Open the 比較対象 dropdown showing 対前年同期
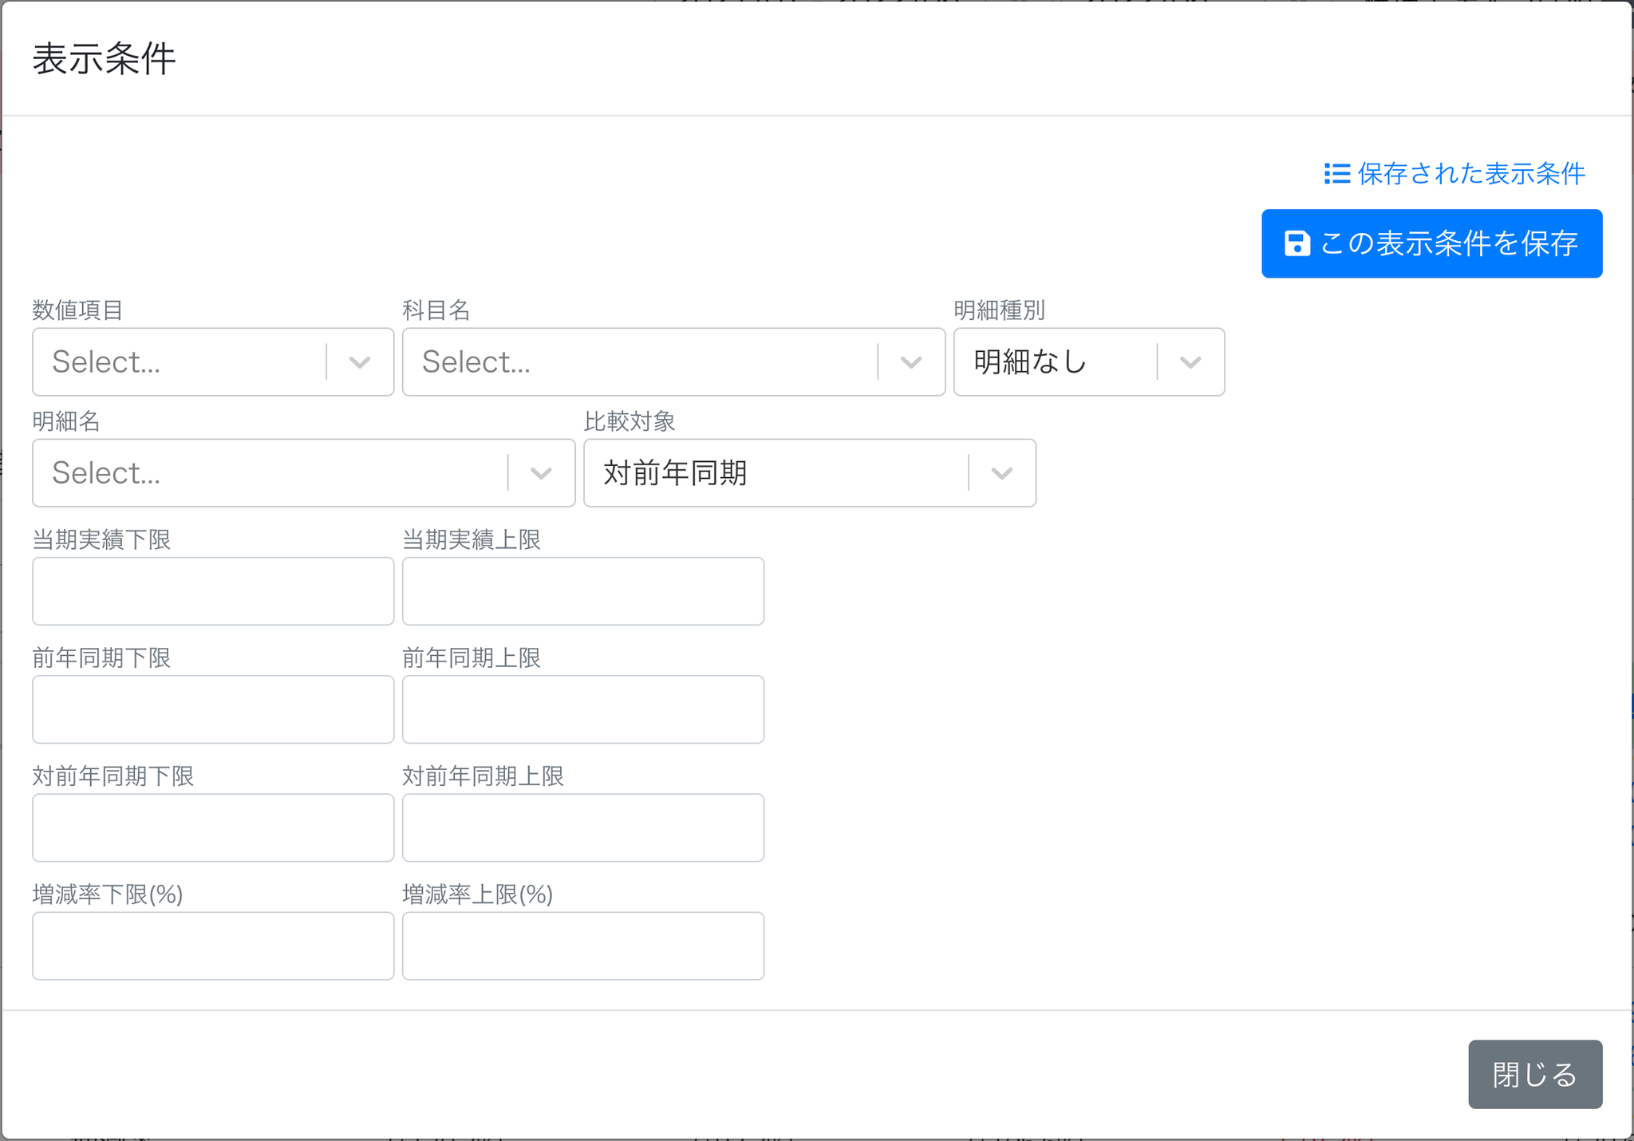The image size is (1634, 1141). pos(810,472)
